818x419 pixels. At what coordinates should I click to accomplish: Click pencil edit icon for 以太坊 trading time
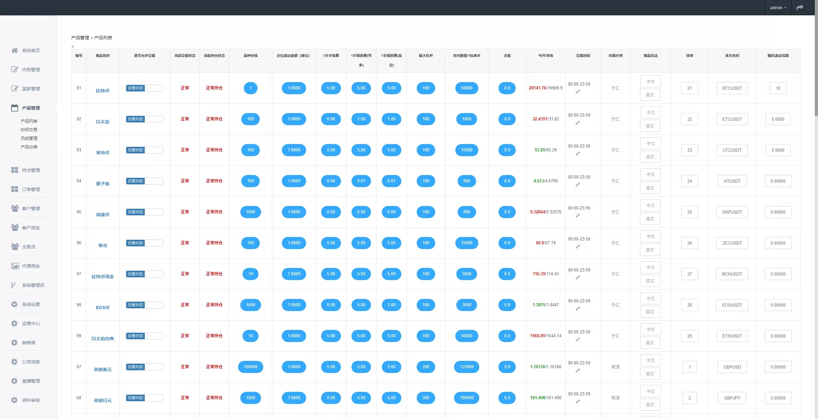[578, 123]
